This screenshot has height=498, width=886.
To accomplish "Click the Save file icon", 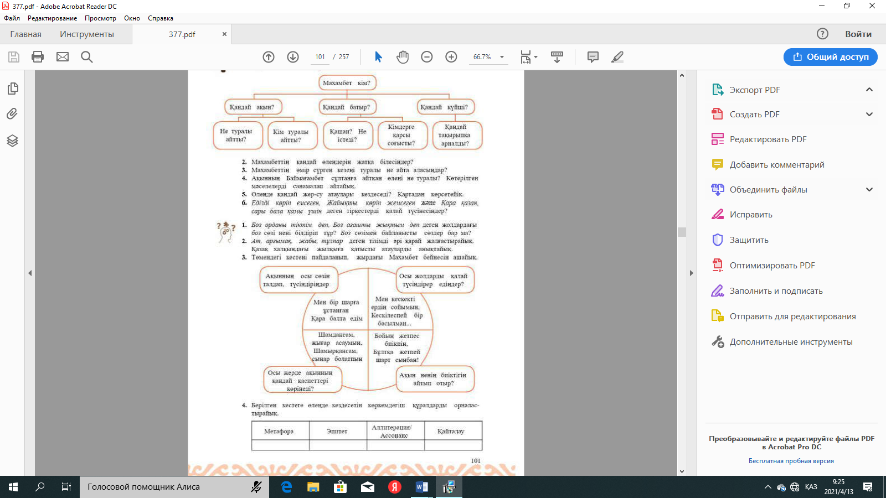I will [14, 57].
